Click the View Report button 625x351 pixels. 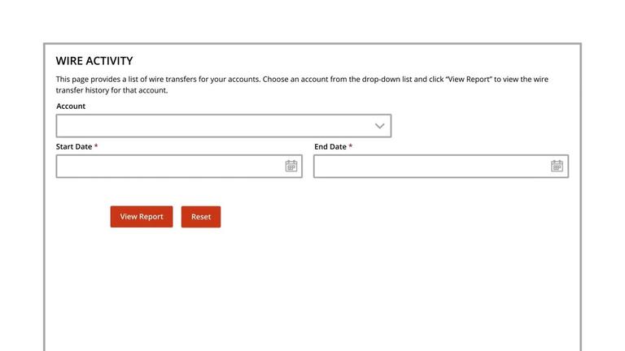[142, 216]
